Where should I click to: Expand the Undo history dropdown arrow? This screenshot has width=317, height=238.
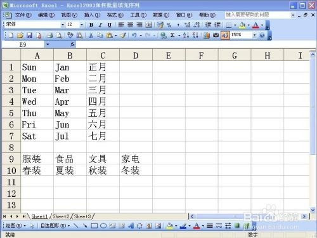tap(141, 36)
